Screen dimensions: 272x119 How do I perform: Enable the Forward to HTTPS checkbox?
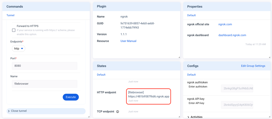[14, 30]
